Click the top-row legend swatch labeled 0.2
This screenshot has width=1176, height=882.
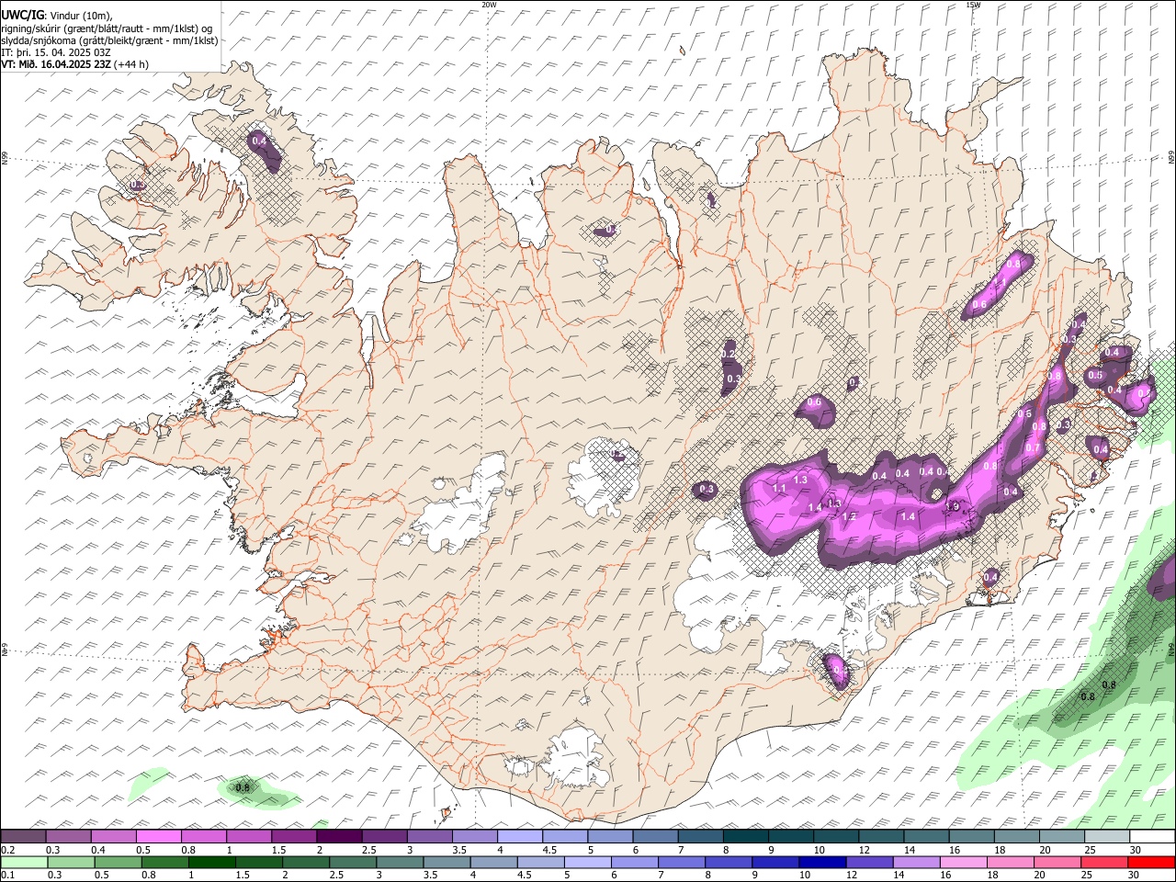[x=23, y=836]
